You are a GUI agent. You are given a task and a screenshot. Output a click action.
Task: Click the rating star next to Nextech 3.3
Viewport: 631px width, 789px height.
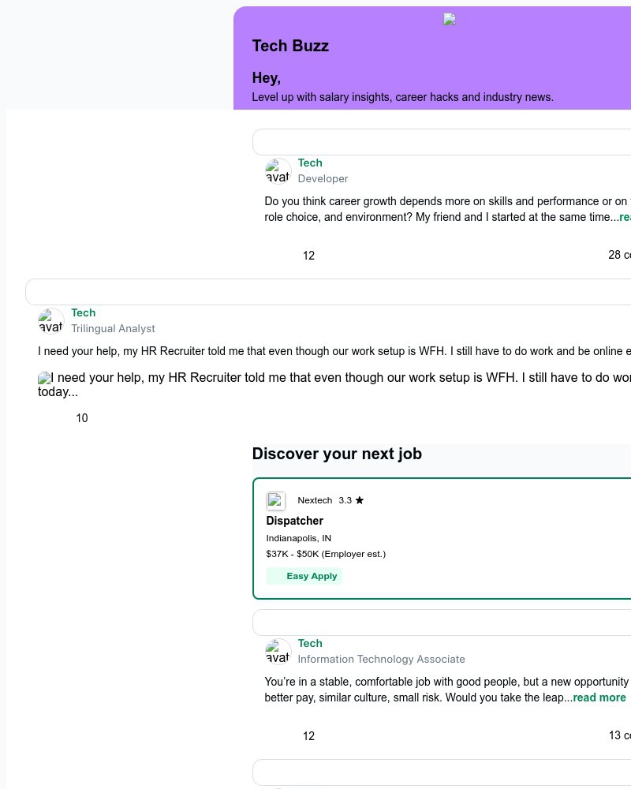tap(360, 499)
